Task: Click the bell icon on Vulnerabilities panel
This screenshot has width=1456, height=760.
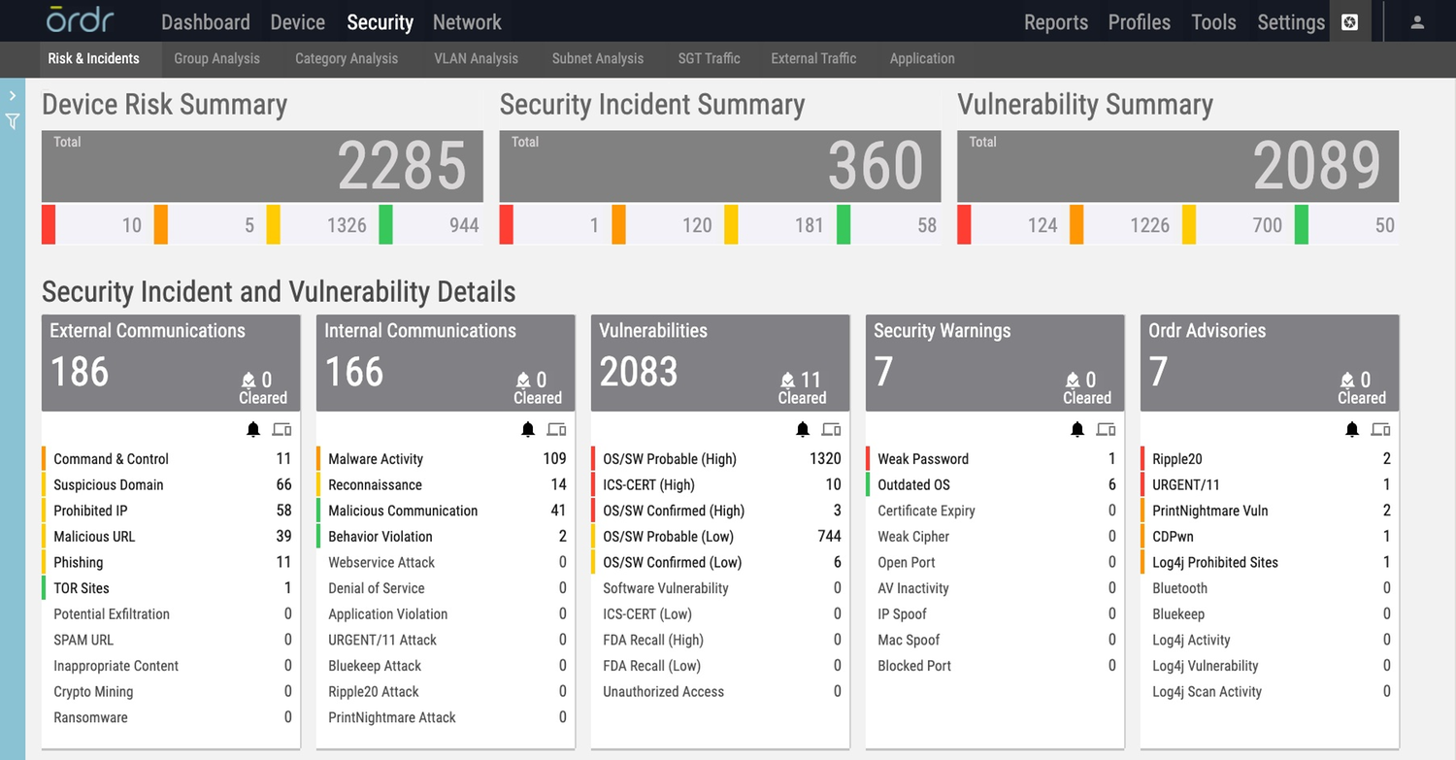Action: click(803, 428)
